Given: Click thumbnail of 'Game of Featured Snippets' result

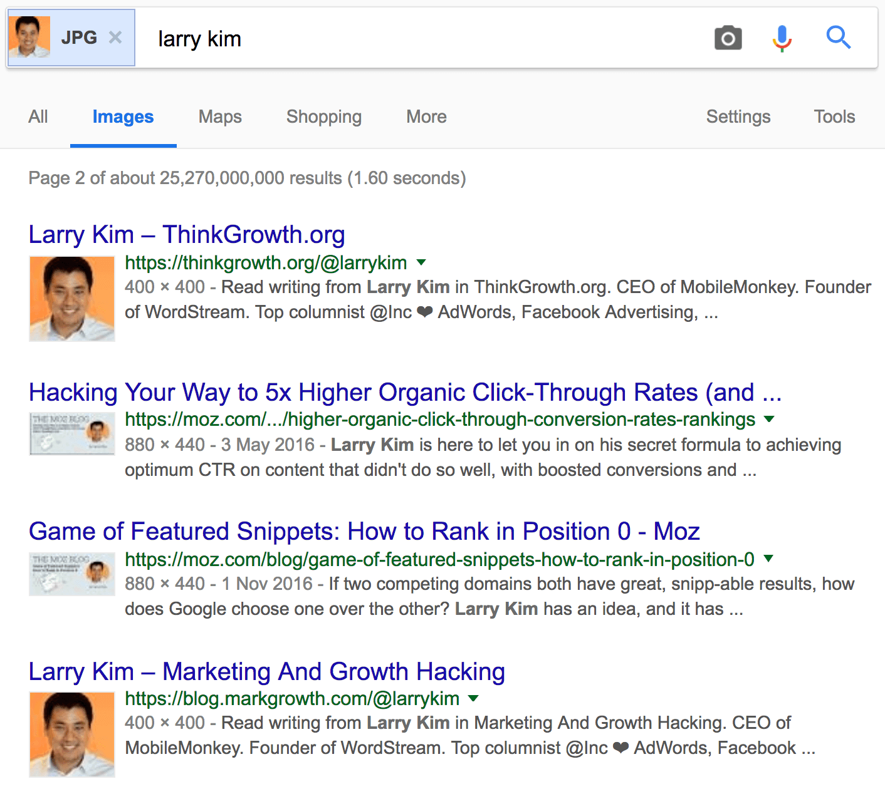Looking at the screenshot, I should (72, 574).
